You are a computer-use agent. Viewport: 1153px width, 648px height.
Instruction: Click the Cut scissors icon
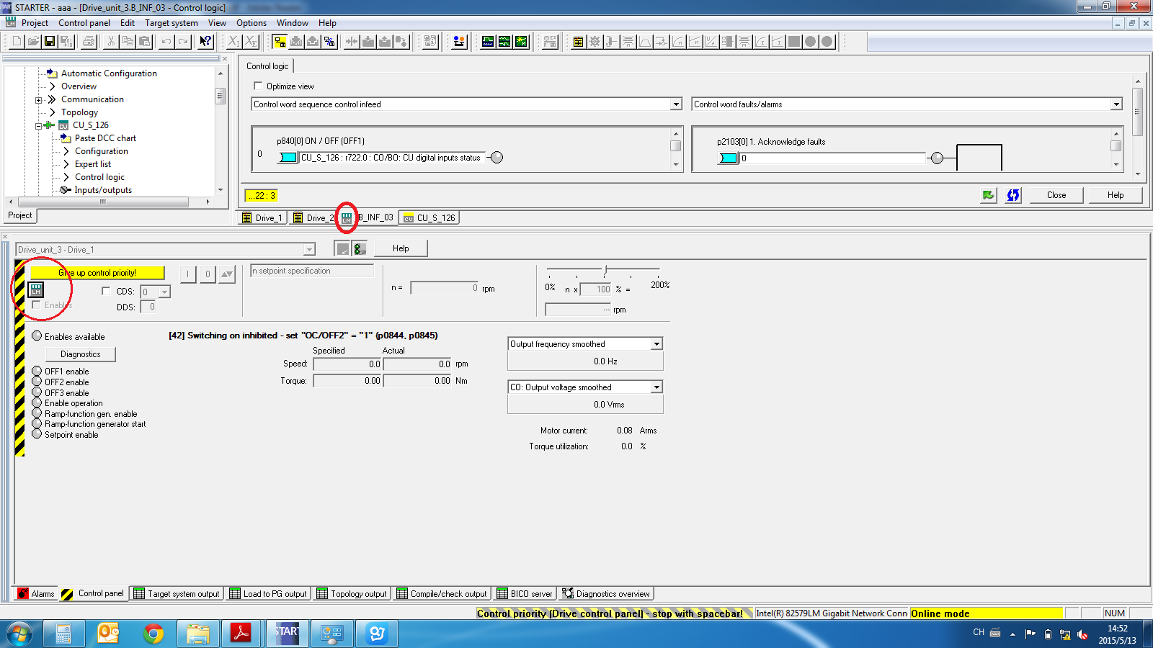pos(111,42)
